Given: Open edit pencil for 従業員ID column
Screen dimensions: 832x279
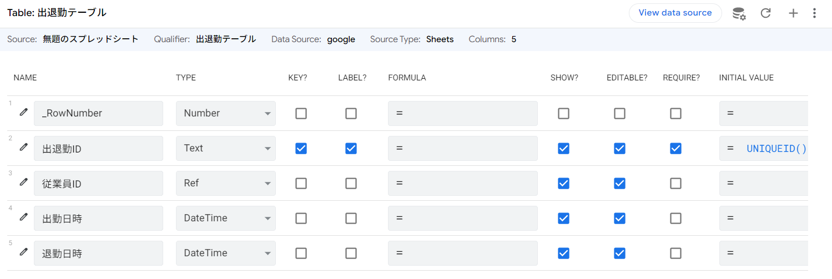Looking at the screenshot, I should (23, 182).
